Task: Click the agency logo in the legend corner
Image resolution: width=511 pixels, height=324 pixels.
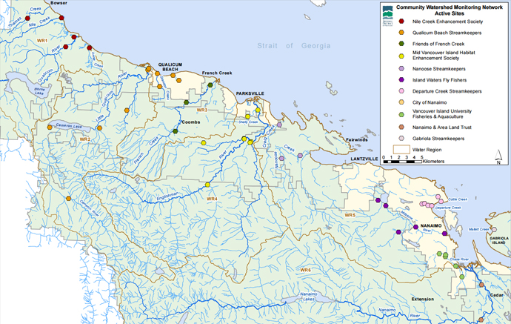Action: [388, 16]
